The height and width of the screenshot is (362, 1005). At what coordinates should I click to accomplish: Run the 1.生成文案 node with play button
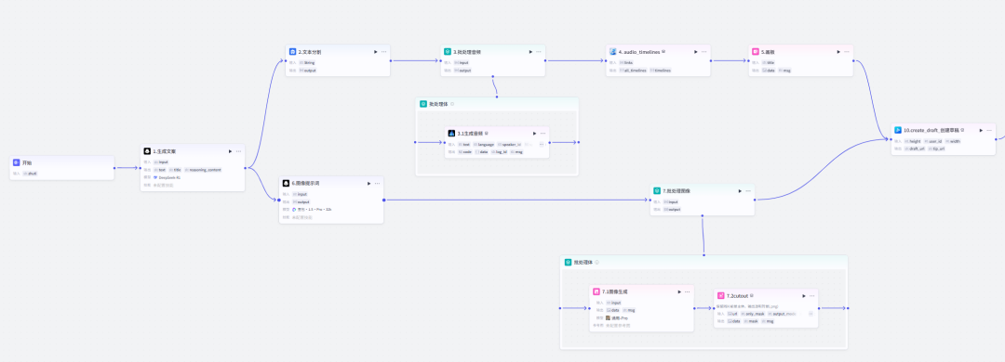(230, 151)
